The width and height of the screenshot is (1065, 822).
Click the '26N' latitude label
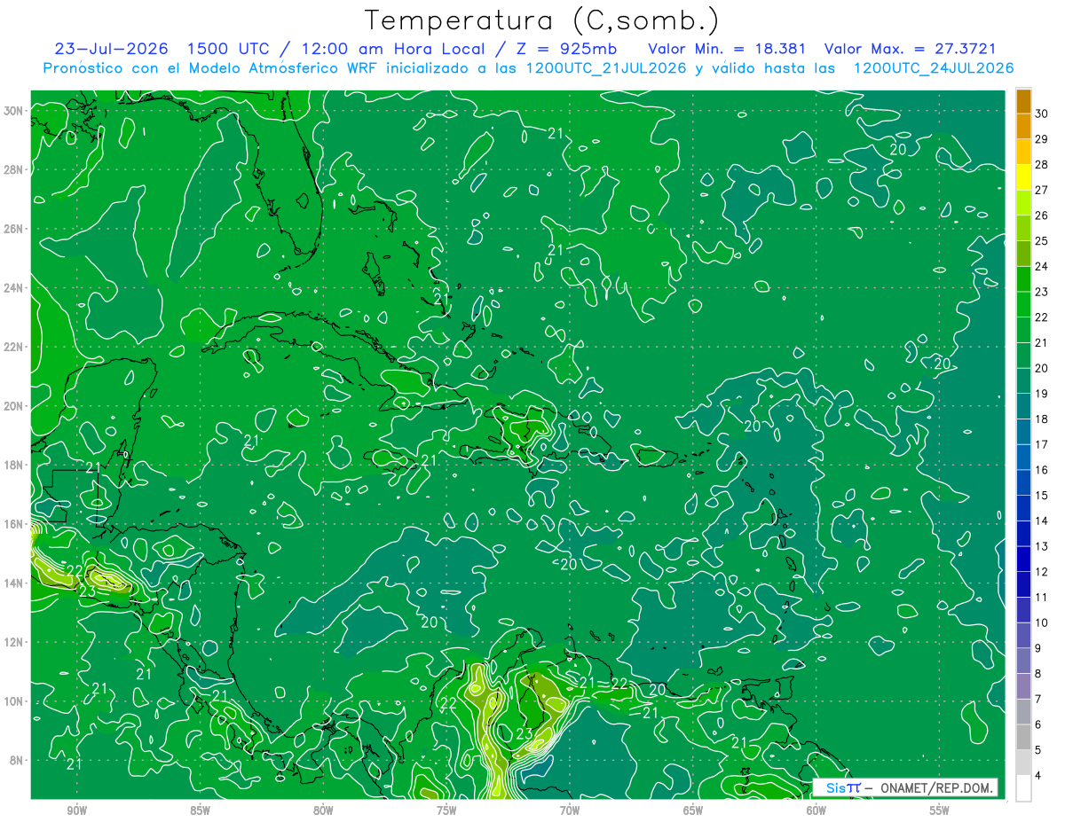point(13,229)
